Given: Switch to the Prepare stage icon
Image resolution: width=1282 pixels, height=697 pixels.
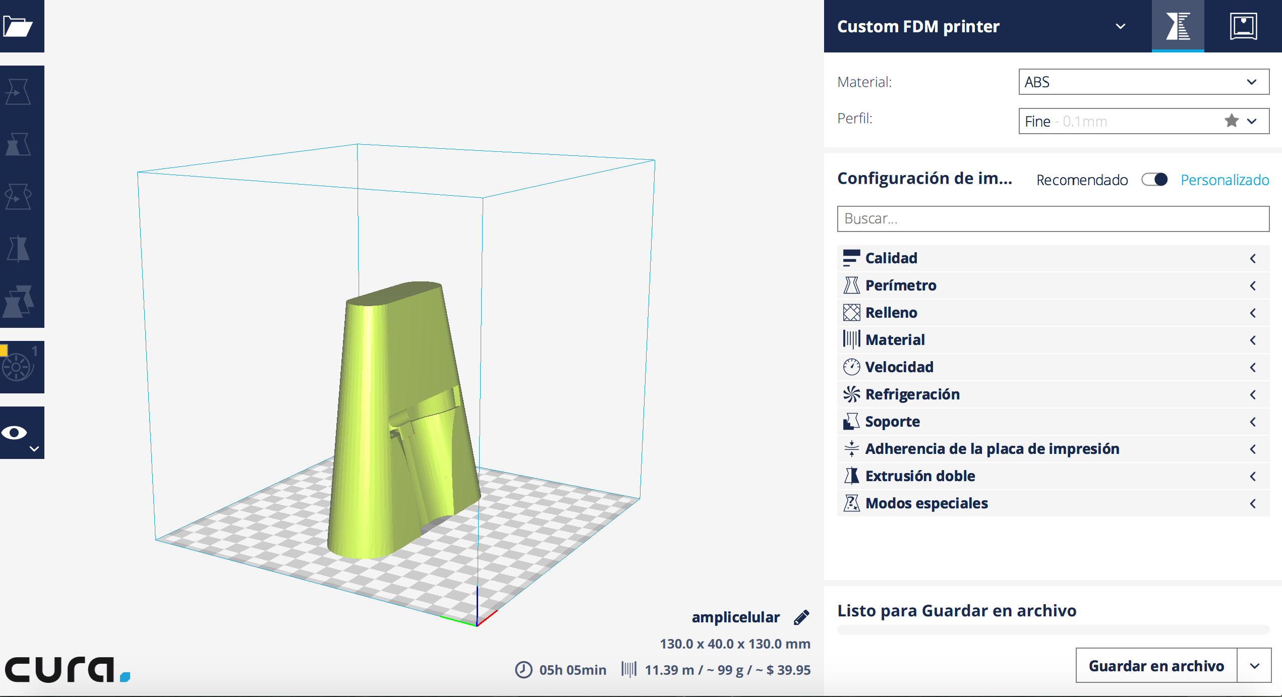Looking at the screenshot, I should click(x=1178, y=26).
